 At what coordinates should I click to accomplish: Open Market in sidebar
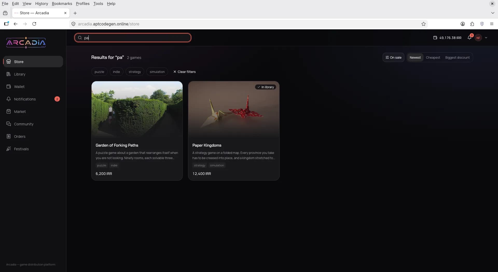33,112
